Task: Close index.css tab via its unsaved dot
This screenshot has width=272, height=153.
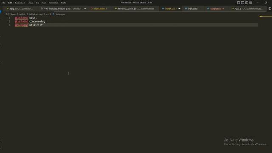Action: coord(179,8)
